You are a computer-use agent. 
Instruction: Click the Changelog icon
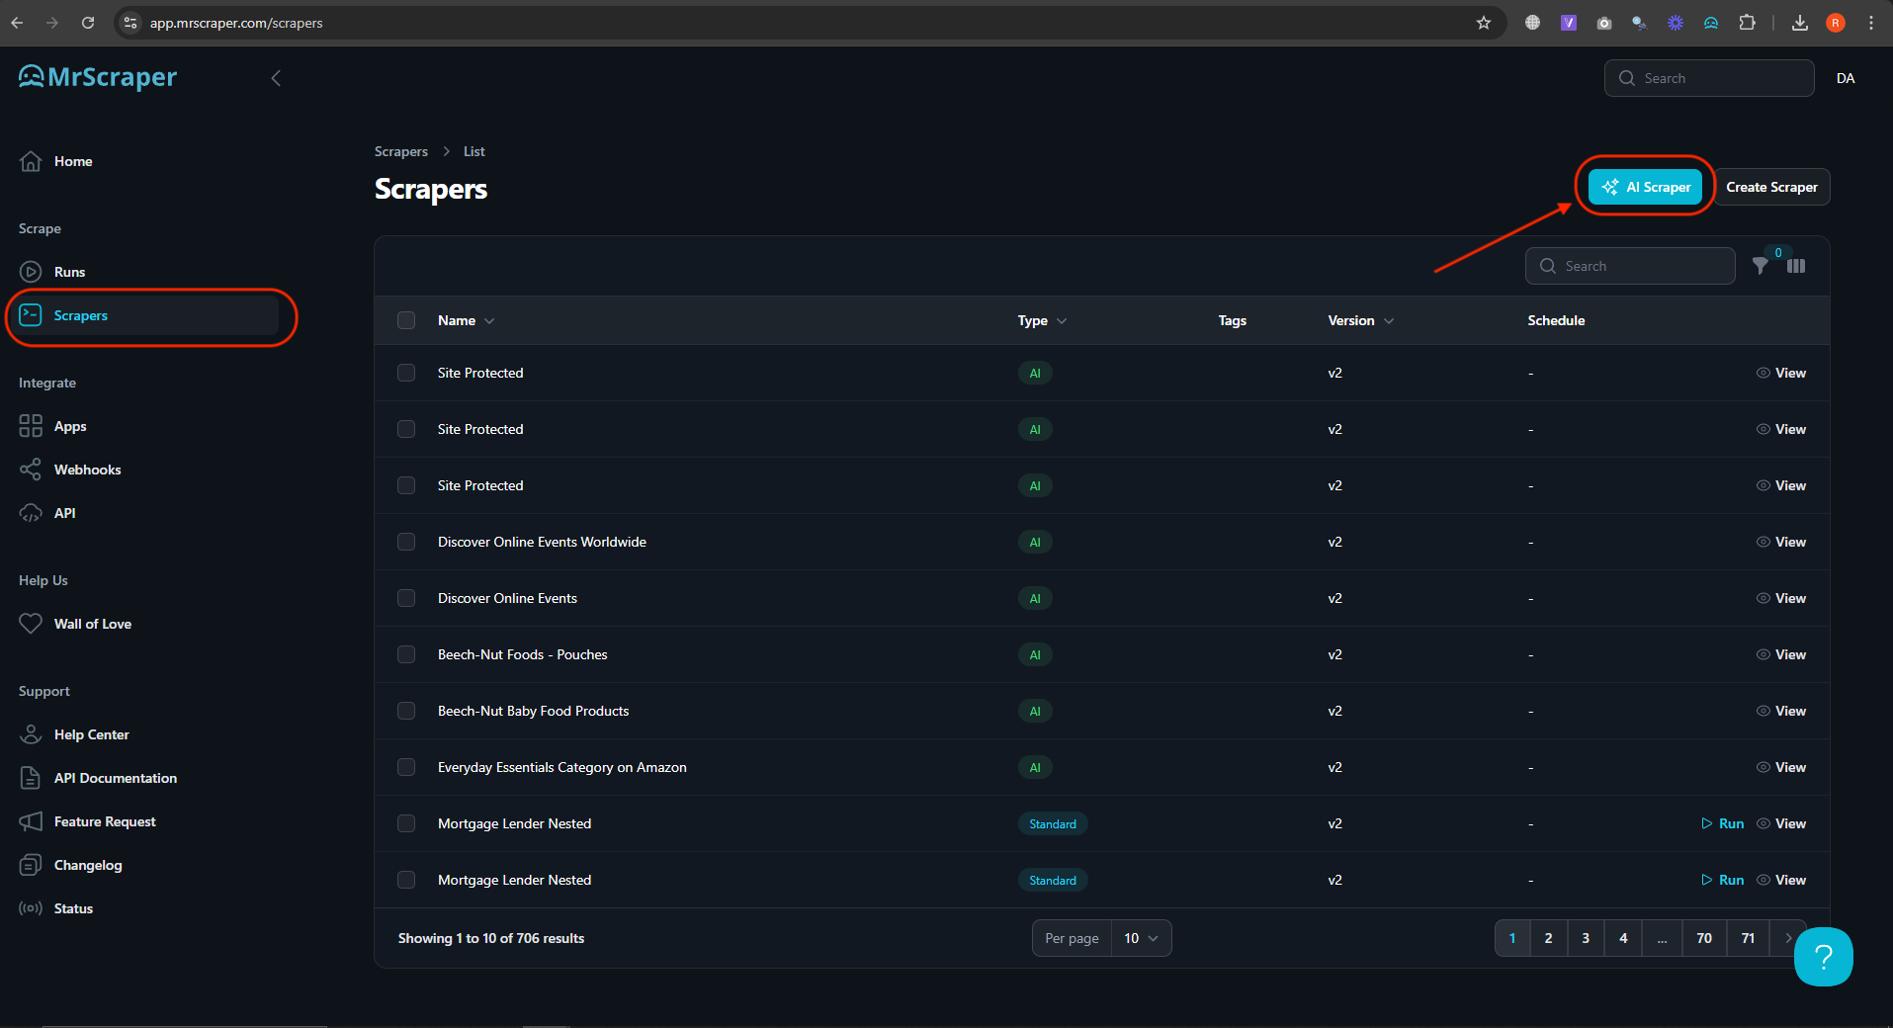pyautogui.click(x=31, y=865)
